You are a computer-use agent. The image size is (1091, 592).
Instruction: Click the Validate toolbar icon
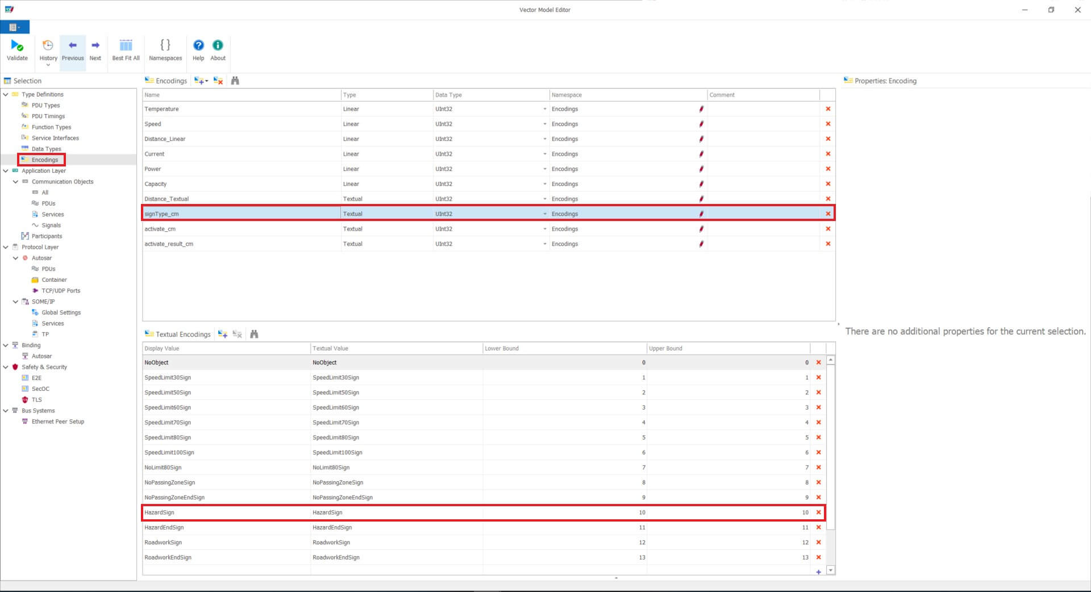(17, 50)
